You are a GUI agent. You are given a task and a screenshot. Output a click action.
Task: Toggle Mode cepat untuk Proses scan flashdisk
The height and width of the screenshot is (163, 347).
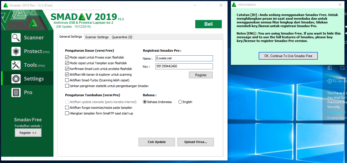pyautogui.click(x=67, y=57)
